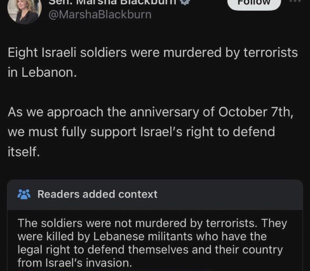
Task: Click the 'As we approach the anniversary' line
Action: click(150, 112)
